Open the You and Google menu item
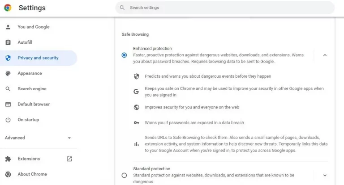This screenshot has width=344, height=185. pos(39,27)
